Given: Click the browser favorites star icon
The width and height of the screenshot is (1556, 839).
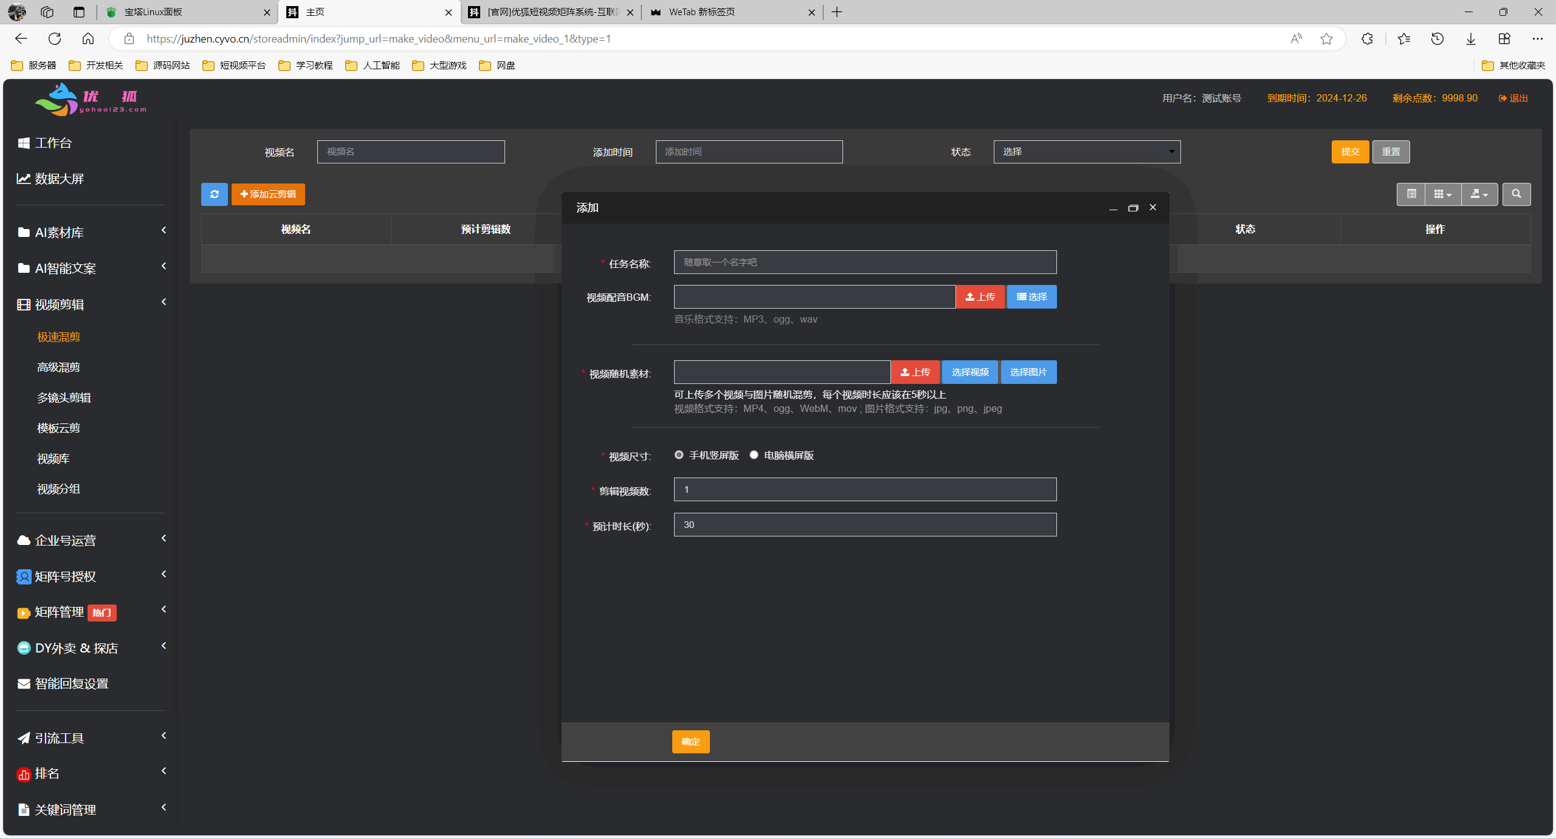Looking at the screenshot, I should 1326,39.
